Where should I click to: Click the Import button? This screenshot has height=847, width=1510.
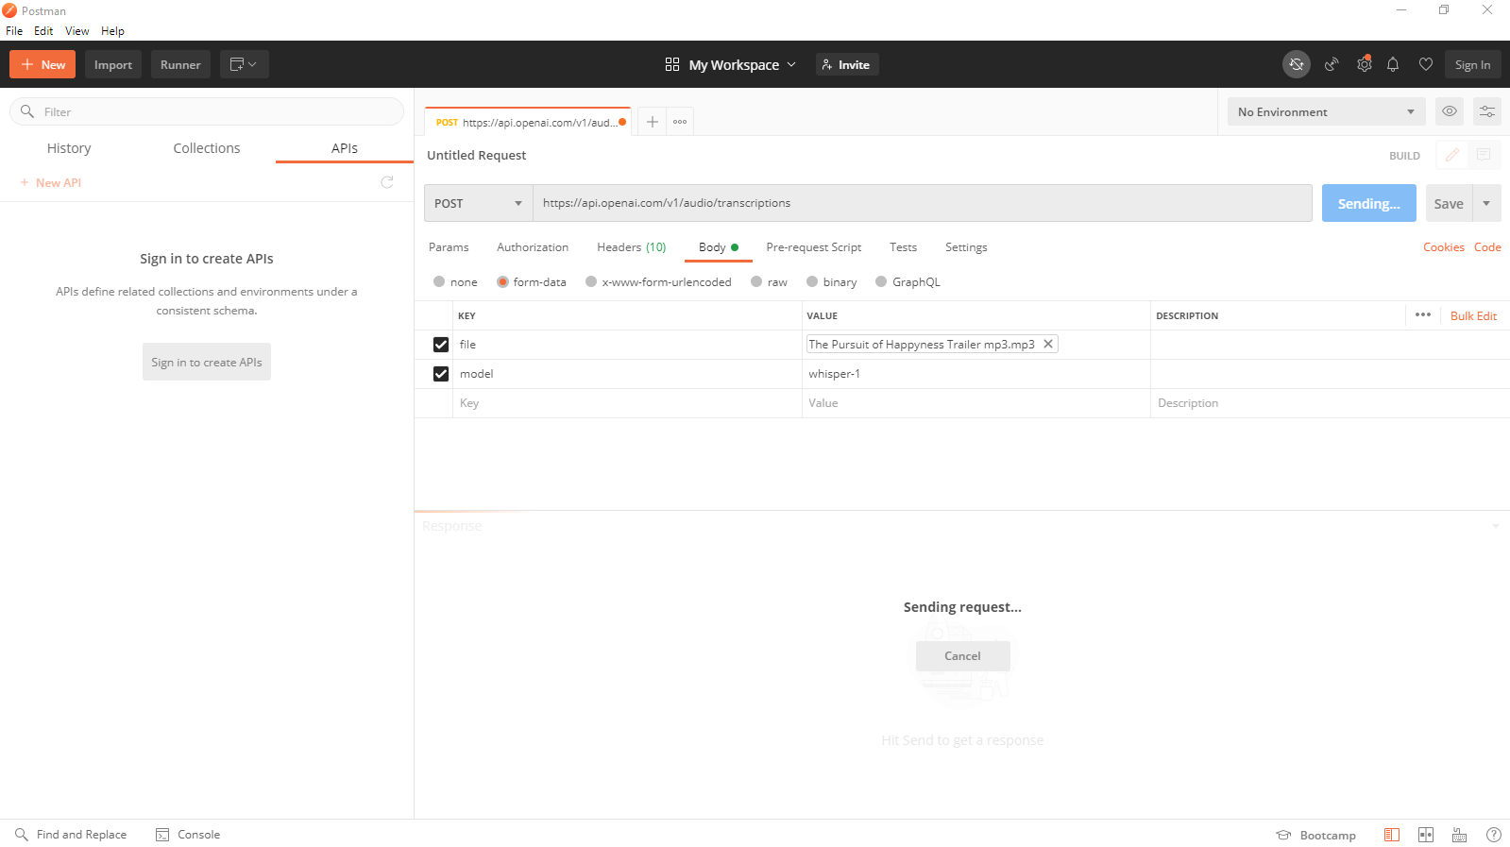point(113,64)
